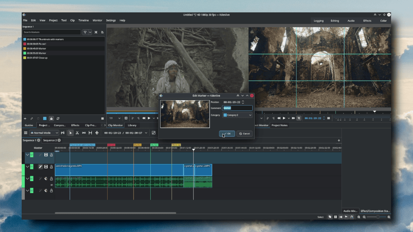
Task: Activate the Spacer tool in timeline toolbar
Action: (84, 133)
